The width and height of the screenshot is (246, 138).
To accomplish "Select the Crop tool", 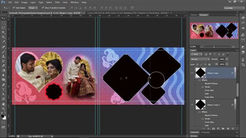I will (3, 37).
